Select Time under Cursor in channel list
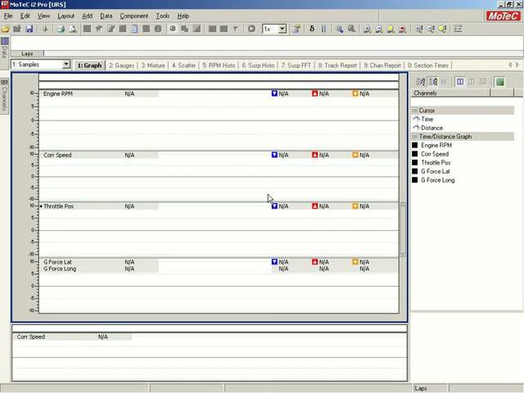 [x=427, y=119]
